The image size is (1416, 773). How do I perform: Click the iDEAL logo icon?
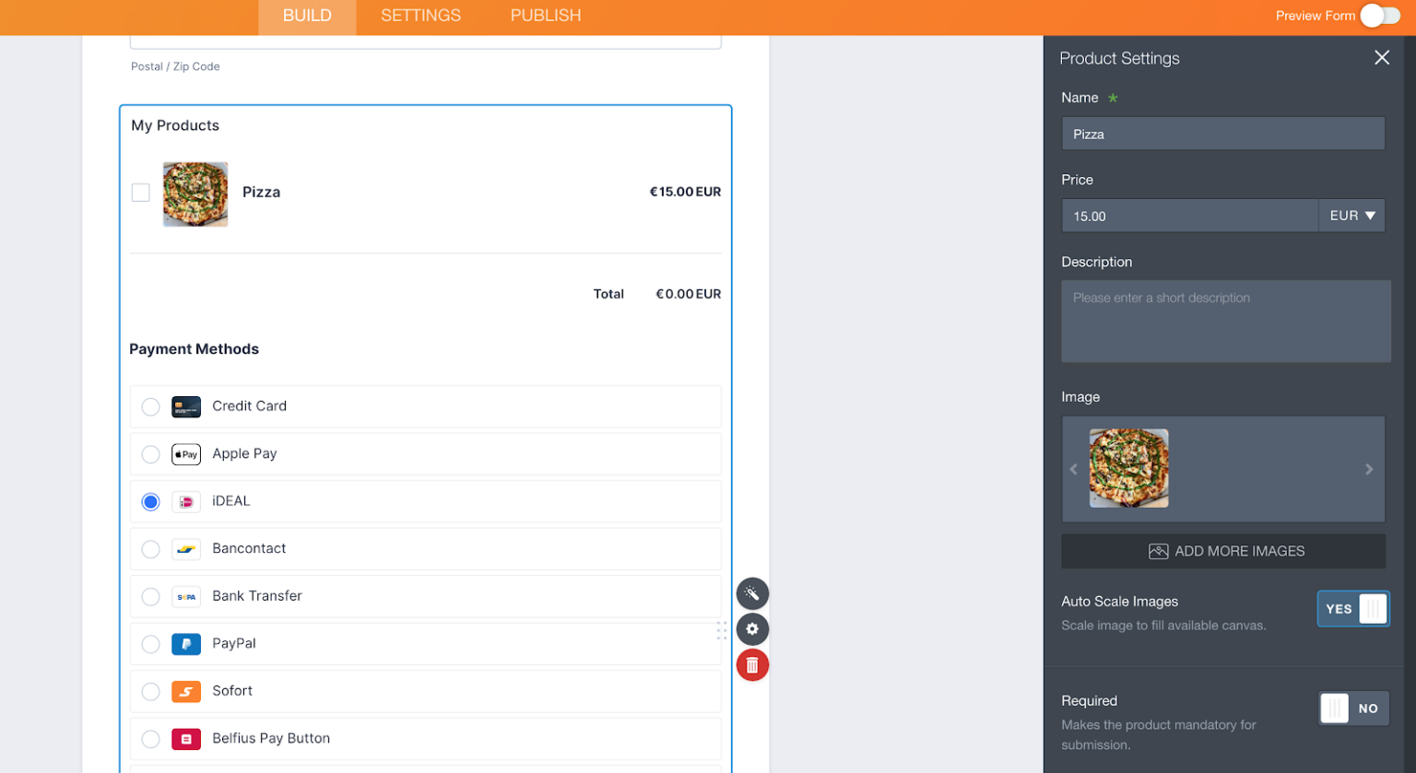click(x=186, y=501)
